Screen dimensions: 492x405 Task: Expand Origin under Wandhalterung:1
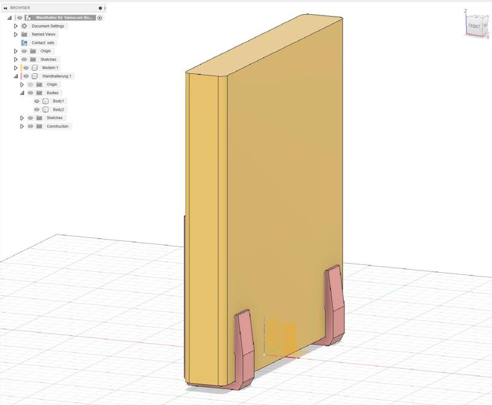click(x=22, y=85)
